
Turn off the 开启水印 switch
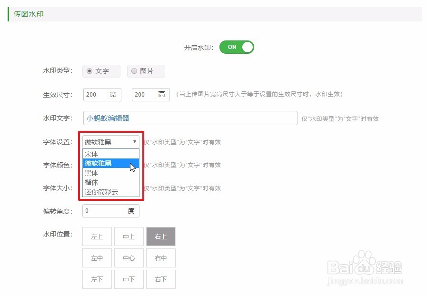pos(236,47)
